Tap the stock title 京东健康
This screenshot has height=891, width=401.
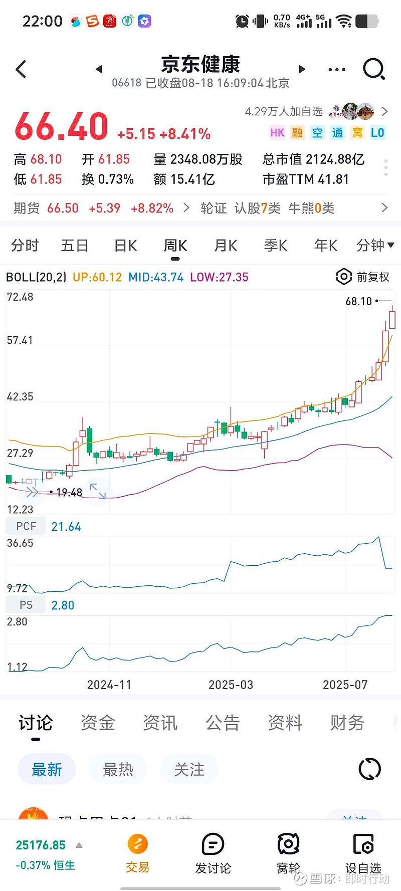pyautogui.click(x=200, y=64)
